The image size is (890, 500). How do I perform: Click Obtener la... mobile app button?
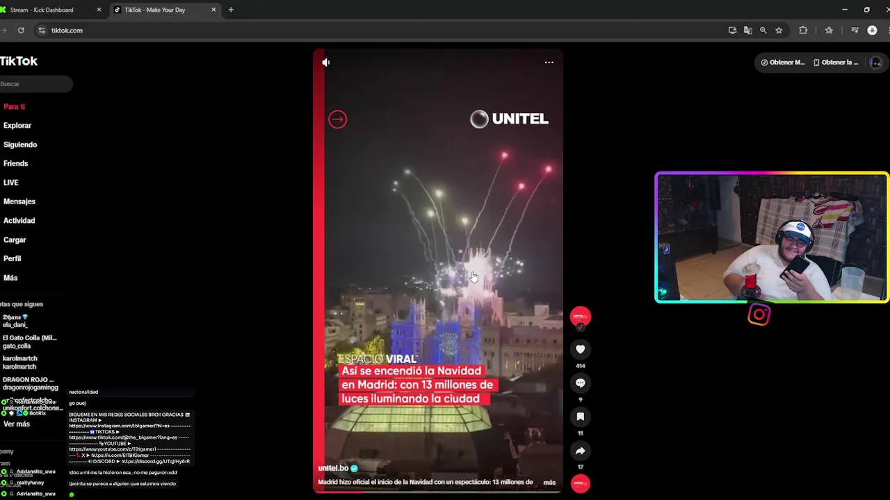click(x=836, y=62)
